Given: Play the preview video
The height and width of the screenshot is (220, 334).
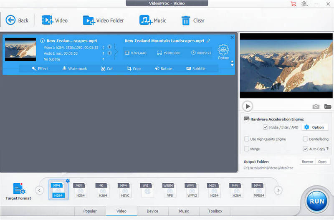Looking at the screenshot, I should click(248, 106).
